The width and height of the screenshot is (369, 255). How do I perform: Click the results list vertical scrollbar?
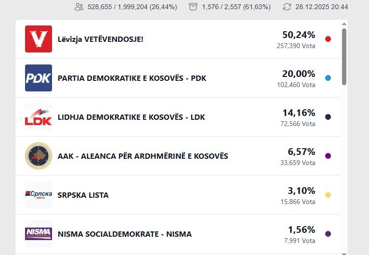344,57
